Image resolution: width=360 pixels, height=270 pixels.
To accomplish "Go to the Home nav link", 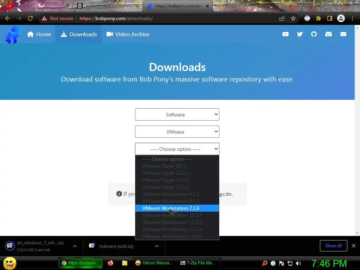I will coord(39,34).
